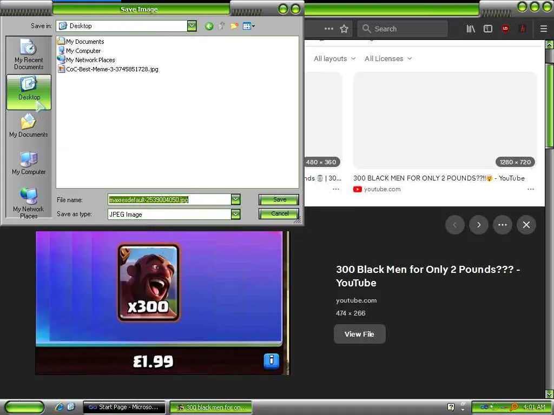Close the image detail viewer
The image size is (554, 415).
pos(526,225)
